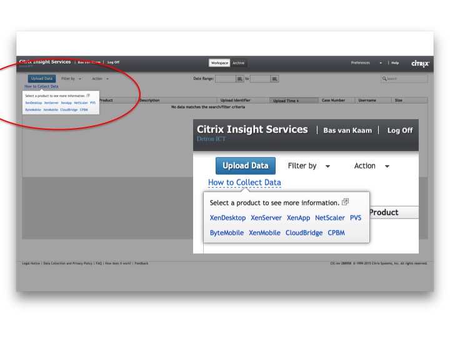Open the Preferences dropdown menu
Image resolution: width=450 pixels, height=337 pixels.
[x=366, y=63]
